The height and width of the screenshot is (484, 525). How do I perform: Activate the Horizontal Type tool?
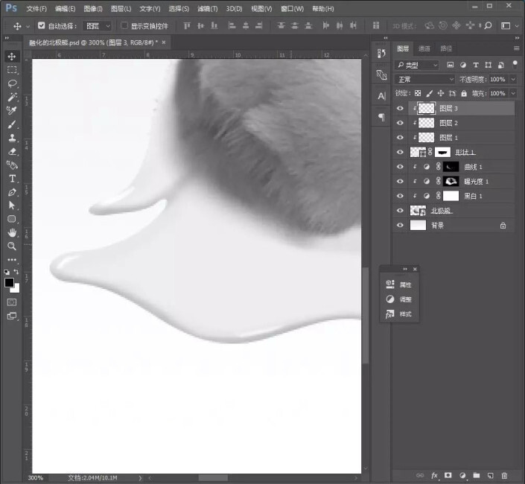pos(13,179)
